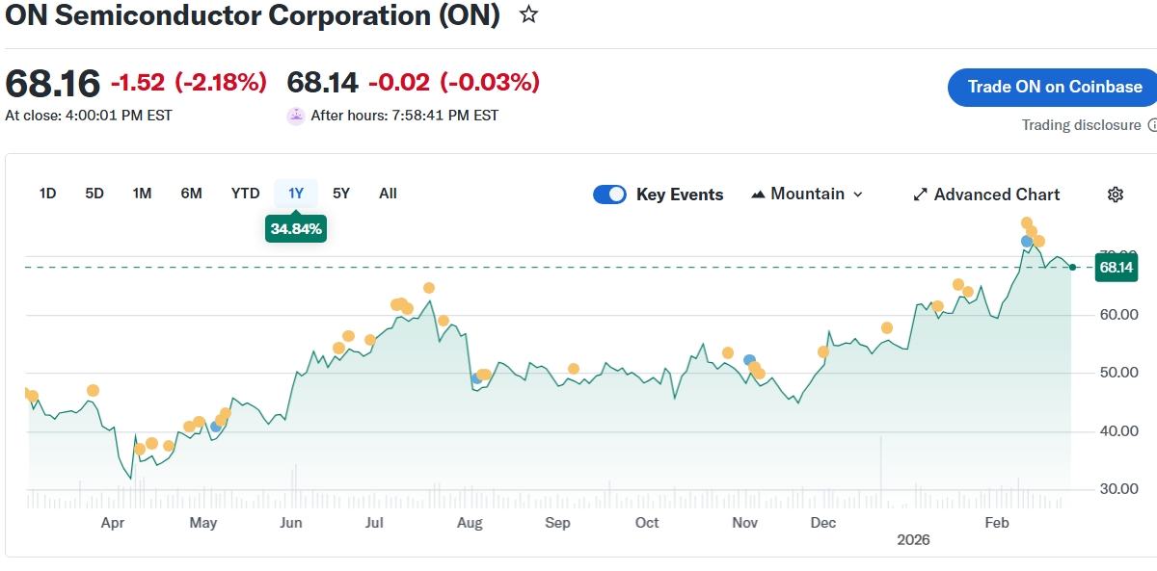Switch chart to 5Y range

pyautogui.click(x=341, y=194)
